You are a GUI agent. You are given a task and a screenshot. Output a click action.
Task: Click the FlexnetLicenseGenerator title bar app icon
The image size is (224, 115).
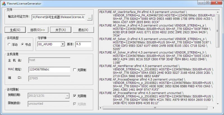point(4,3)
